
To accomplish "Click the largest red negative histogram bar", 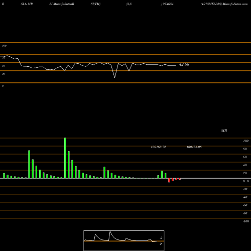I will click(169, 180).
